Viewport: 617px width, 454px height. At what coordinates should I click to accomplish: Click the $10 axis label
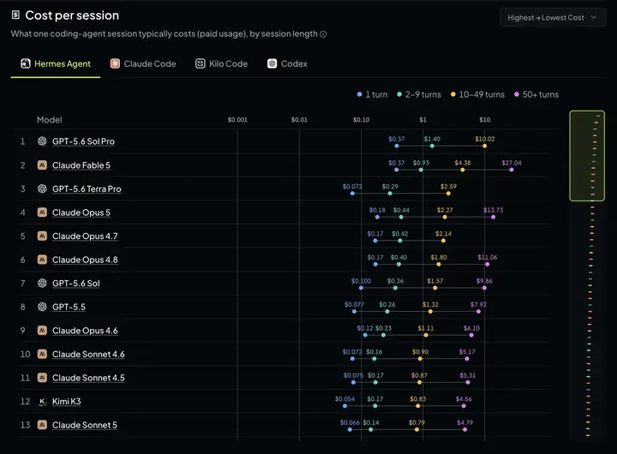(x=485, y=120)
